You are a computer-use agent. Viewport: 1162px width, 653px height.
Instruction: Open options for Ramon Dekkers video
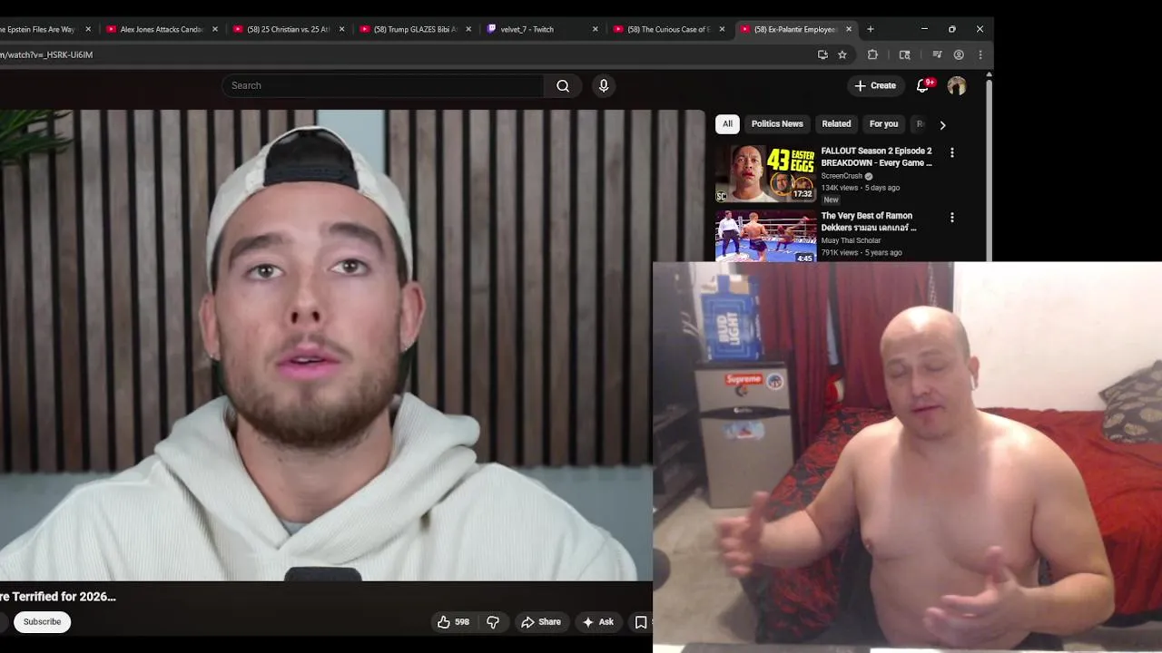click(x=951, y=218)
